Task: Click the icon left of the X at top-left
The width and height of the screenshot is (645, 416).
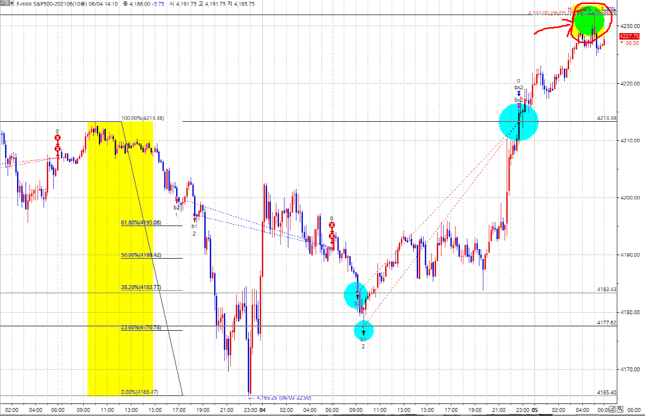Action: (x=4, y=4)
